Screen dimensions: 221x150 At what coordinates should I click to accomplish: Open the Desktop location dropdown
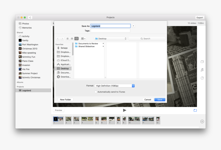(x=111, y=39)
